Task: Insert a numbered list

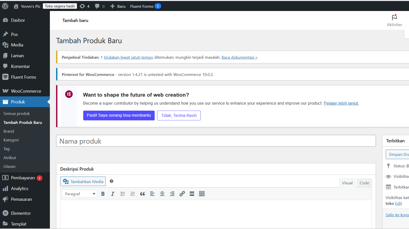Action: 133,194
